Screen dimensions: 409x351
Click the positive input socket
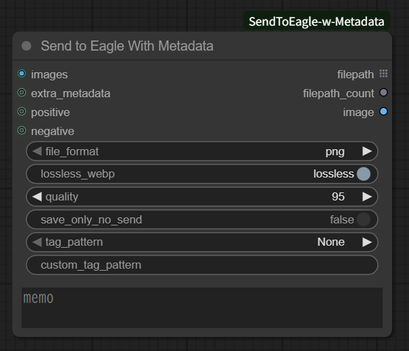click(22, 111)
